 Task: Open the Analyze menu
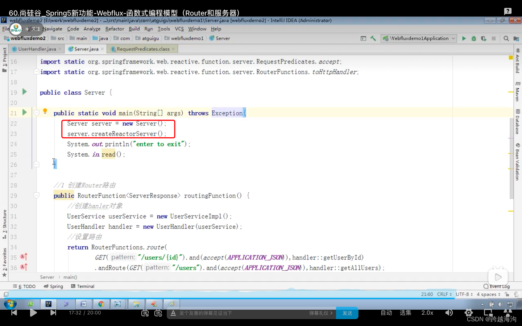(92, 29)
